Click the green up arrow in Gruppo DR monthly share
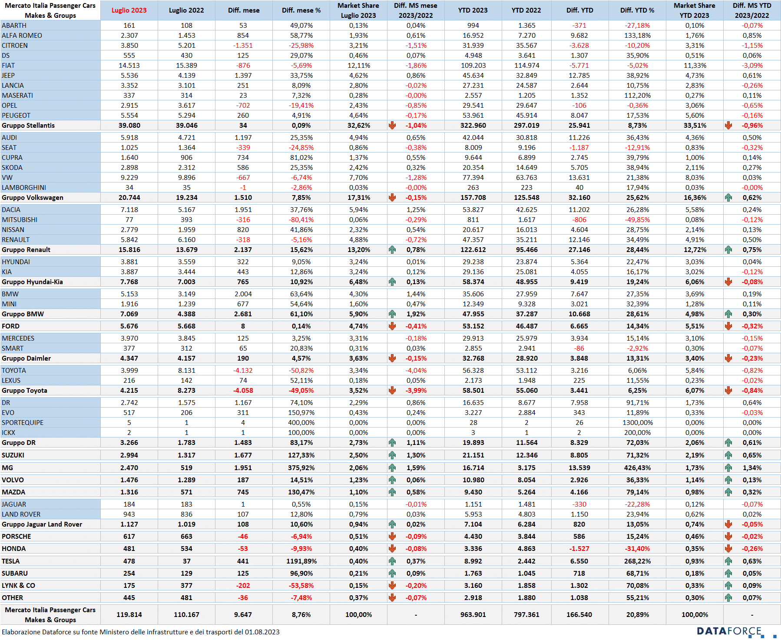Screen dimensions: 781x640 pos(392,443)
